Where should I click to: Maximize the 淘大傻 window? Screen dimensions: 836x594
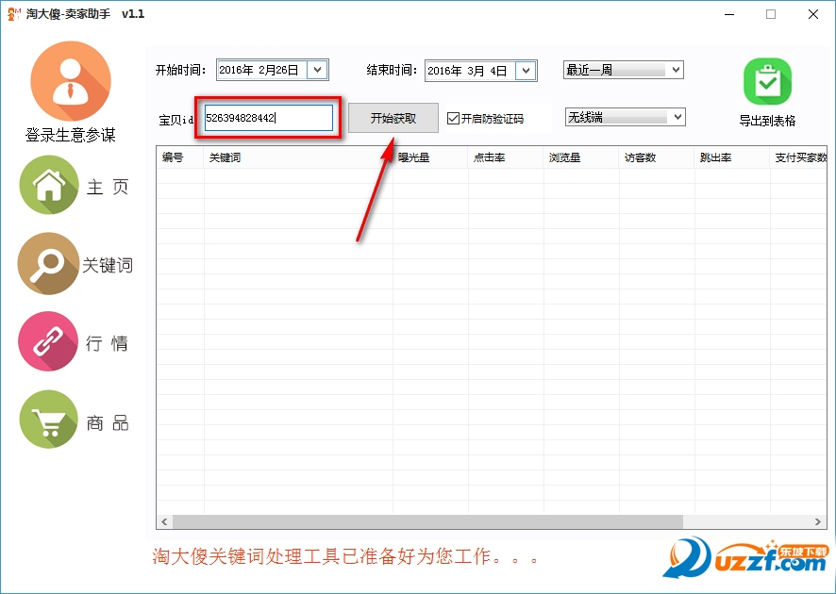(771, 14)
